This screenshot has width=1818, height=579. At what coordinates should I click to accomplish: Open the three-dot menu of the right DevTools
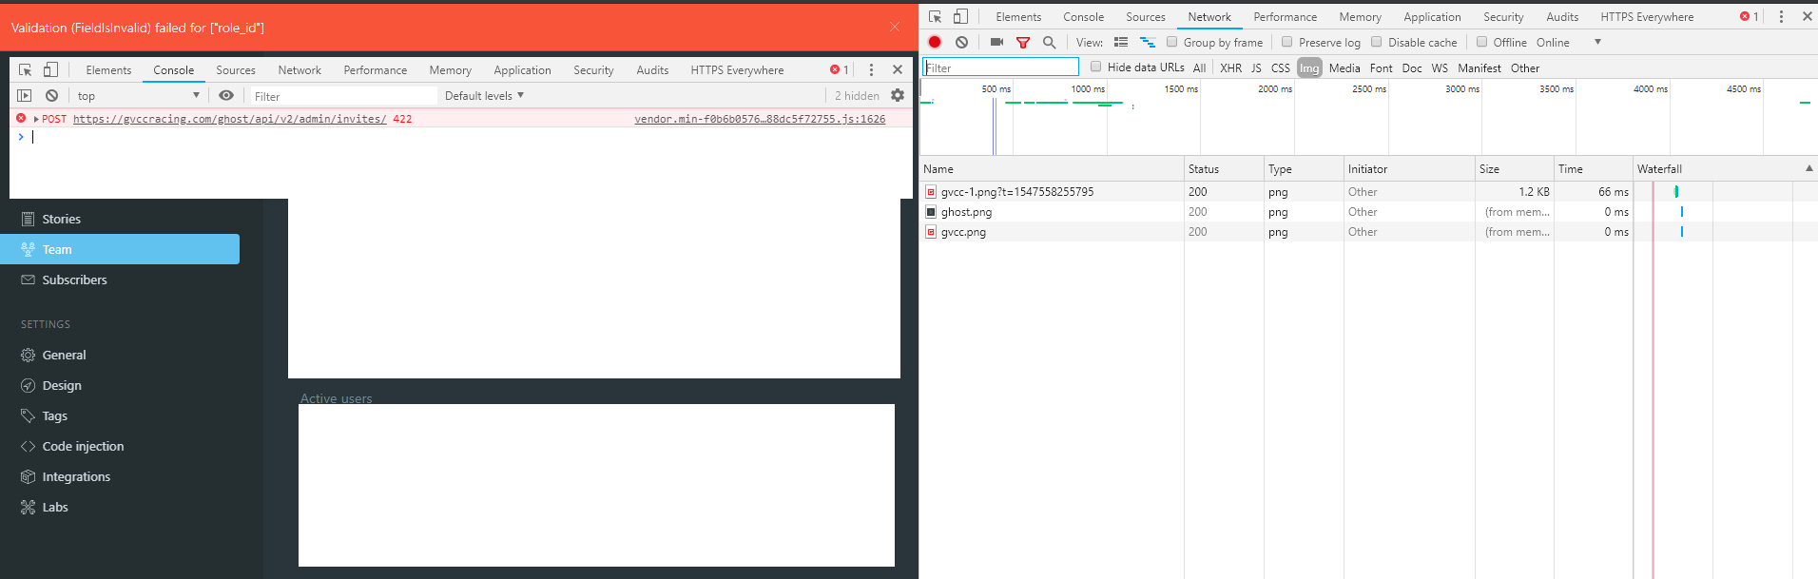[1781, 16]
